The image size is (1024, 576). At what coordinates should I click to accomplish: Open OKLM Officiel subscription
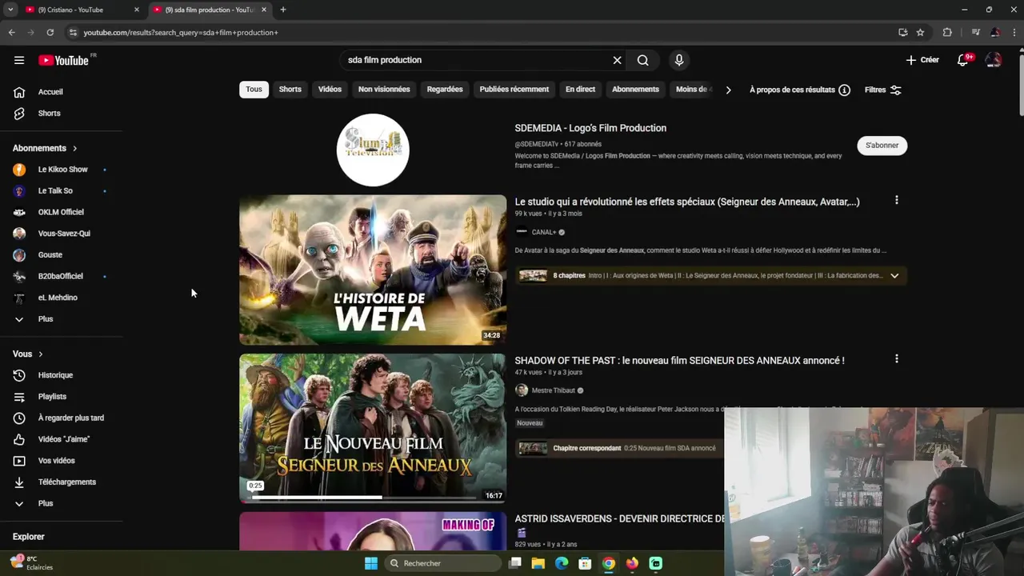[x=61, y=212]
